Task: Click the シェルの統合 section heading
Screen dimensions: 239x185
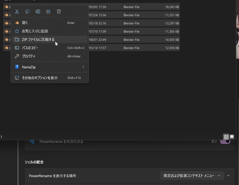Action: coord(34,162)
